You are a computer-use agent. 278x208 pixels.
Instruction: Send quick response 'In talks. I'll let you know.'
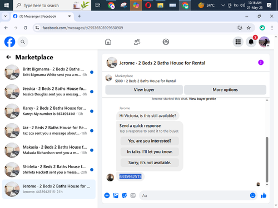pos(150,152)
